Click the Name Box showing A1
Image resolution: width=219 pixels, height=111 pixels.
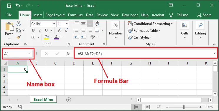click(x=17, y=54)
